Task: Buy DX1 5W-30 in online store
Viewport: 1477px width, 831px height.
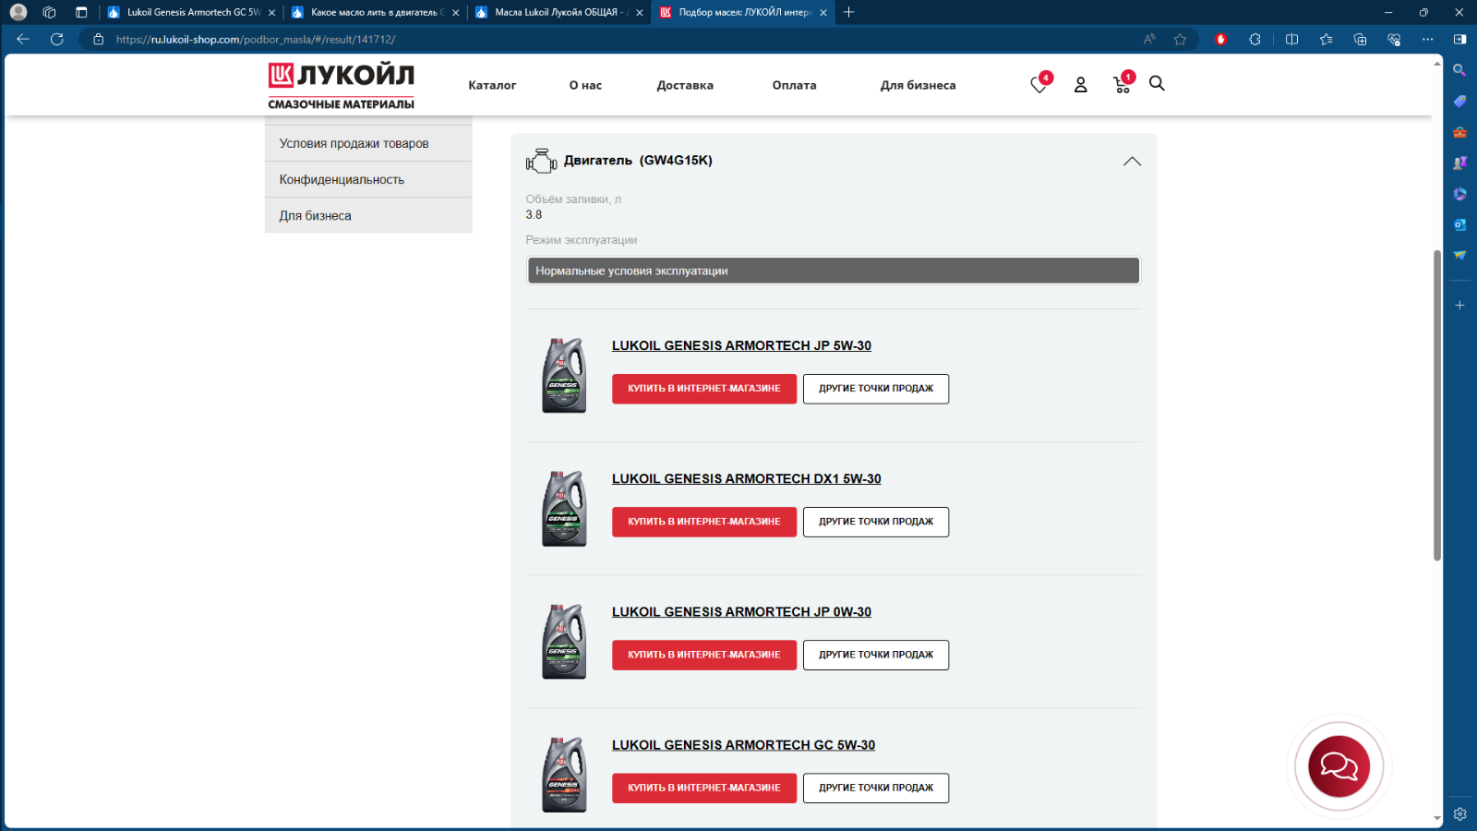Action: [x=704, y=522]
